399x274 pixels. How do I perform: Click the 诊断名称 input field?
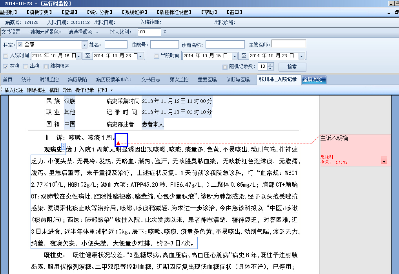click(225, 45)
